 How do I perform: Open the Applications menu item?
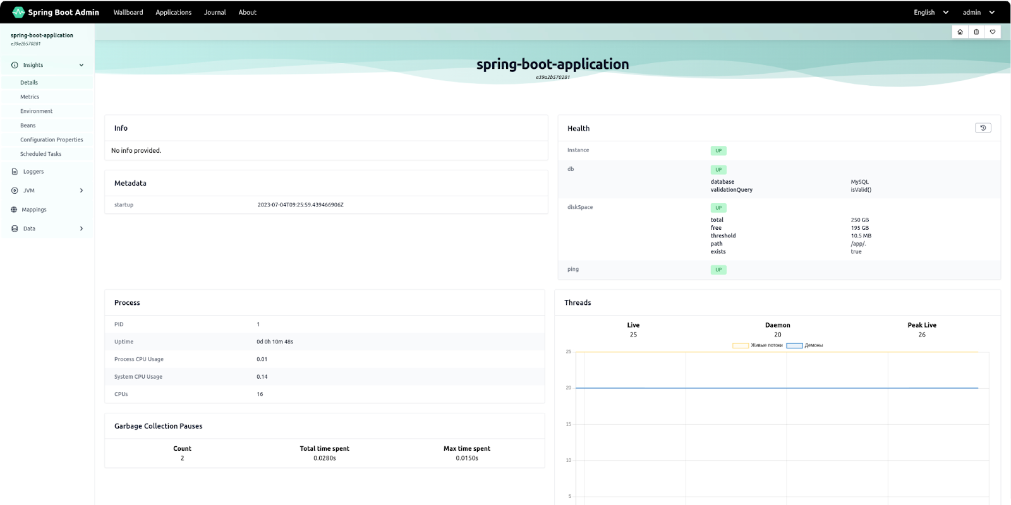(x=174, y=12)
